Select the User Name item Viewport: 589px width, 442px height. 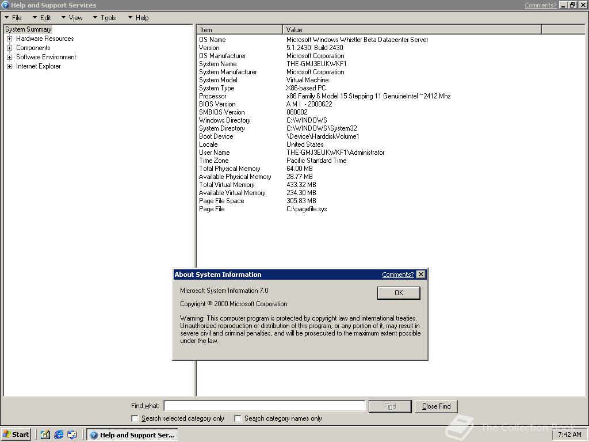click(x=214, y=153)
